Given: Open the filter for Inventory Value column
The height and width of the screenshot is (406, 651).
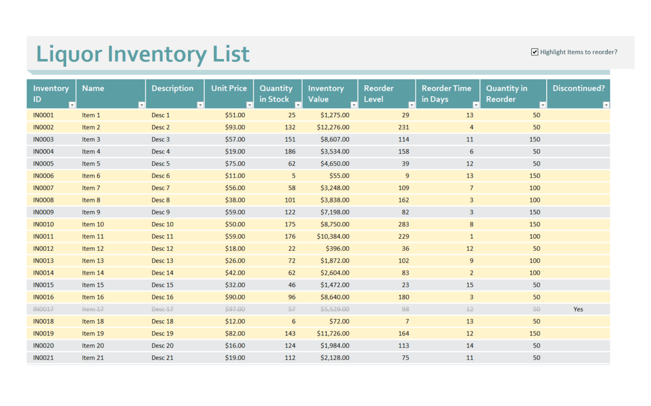Looking at the screenshot, I should coord(353,103).
